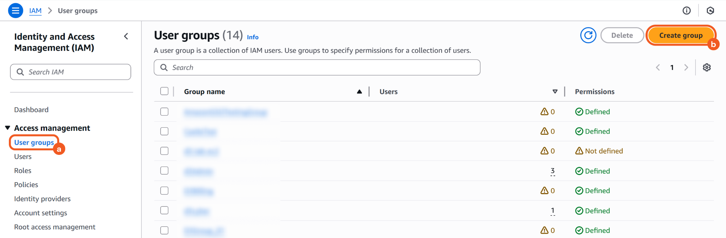
Task: Collapse the IAM side navigation panel
Action: (126, 36)
